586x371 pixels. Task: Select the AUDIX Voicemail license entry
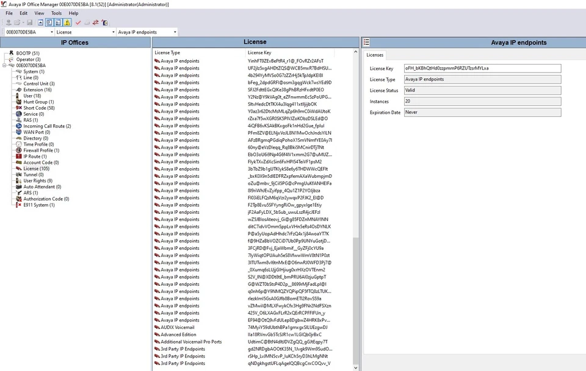point(177,327)
